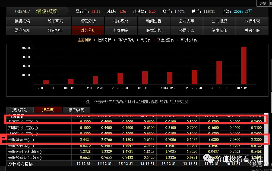Viewport: 272px width, 171px height.
Task: Click the 成长能力指标 header row
Action: (x=135, y=164)
